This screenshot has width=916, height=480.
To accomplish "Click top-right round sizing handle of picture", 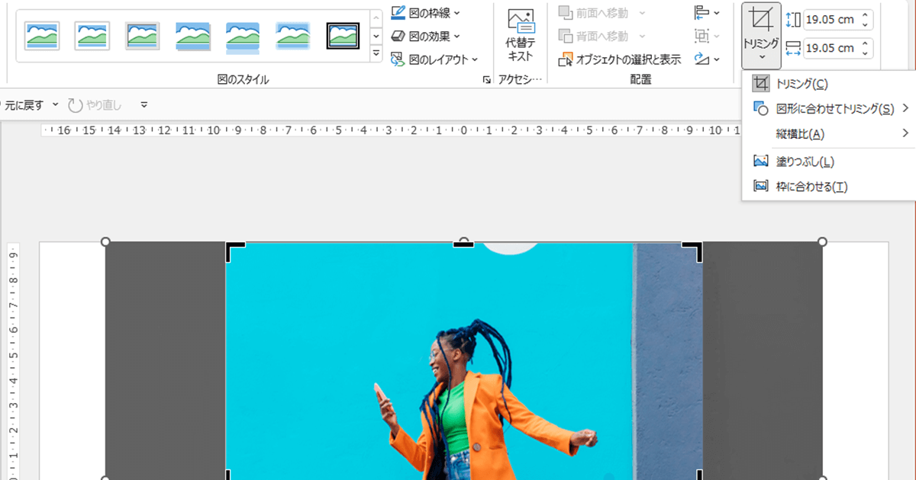I will pos(822,242).
